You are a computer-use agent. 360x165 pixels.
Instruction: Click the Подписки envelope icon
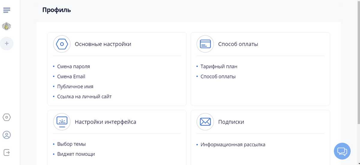point(205,122)
